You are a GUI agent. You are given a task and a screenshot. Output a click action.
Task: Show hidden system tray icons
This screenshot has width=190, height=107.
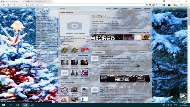[x=160, y=105]
